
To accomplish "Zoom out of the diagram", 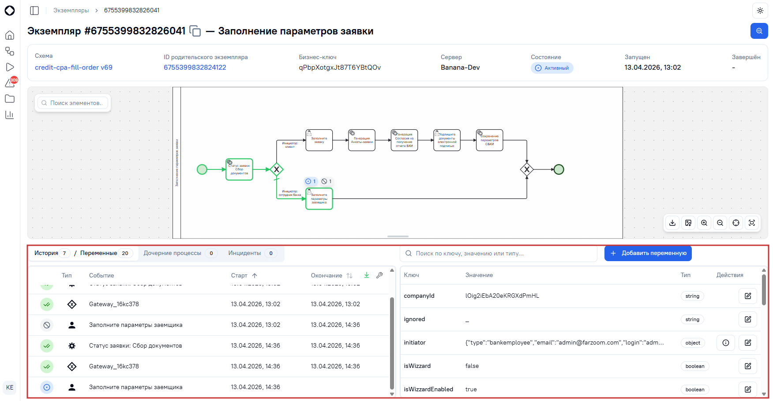I will [x=720, y=223].
